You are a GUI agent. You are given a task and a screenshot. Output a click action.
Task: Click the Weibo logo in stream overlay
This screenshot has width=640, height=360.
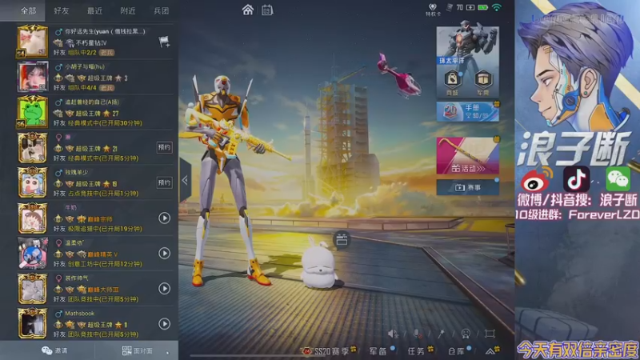coord(536,179)
